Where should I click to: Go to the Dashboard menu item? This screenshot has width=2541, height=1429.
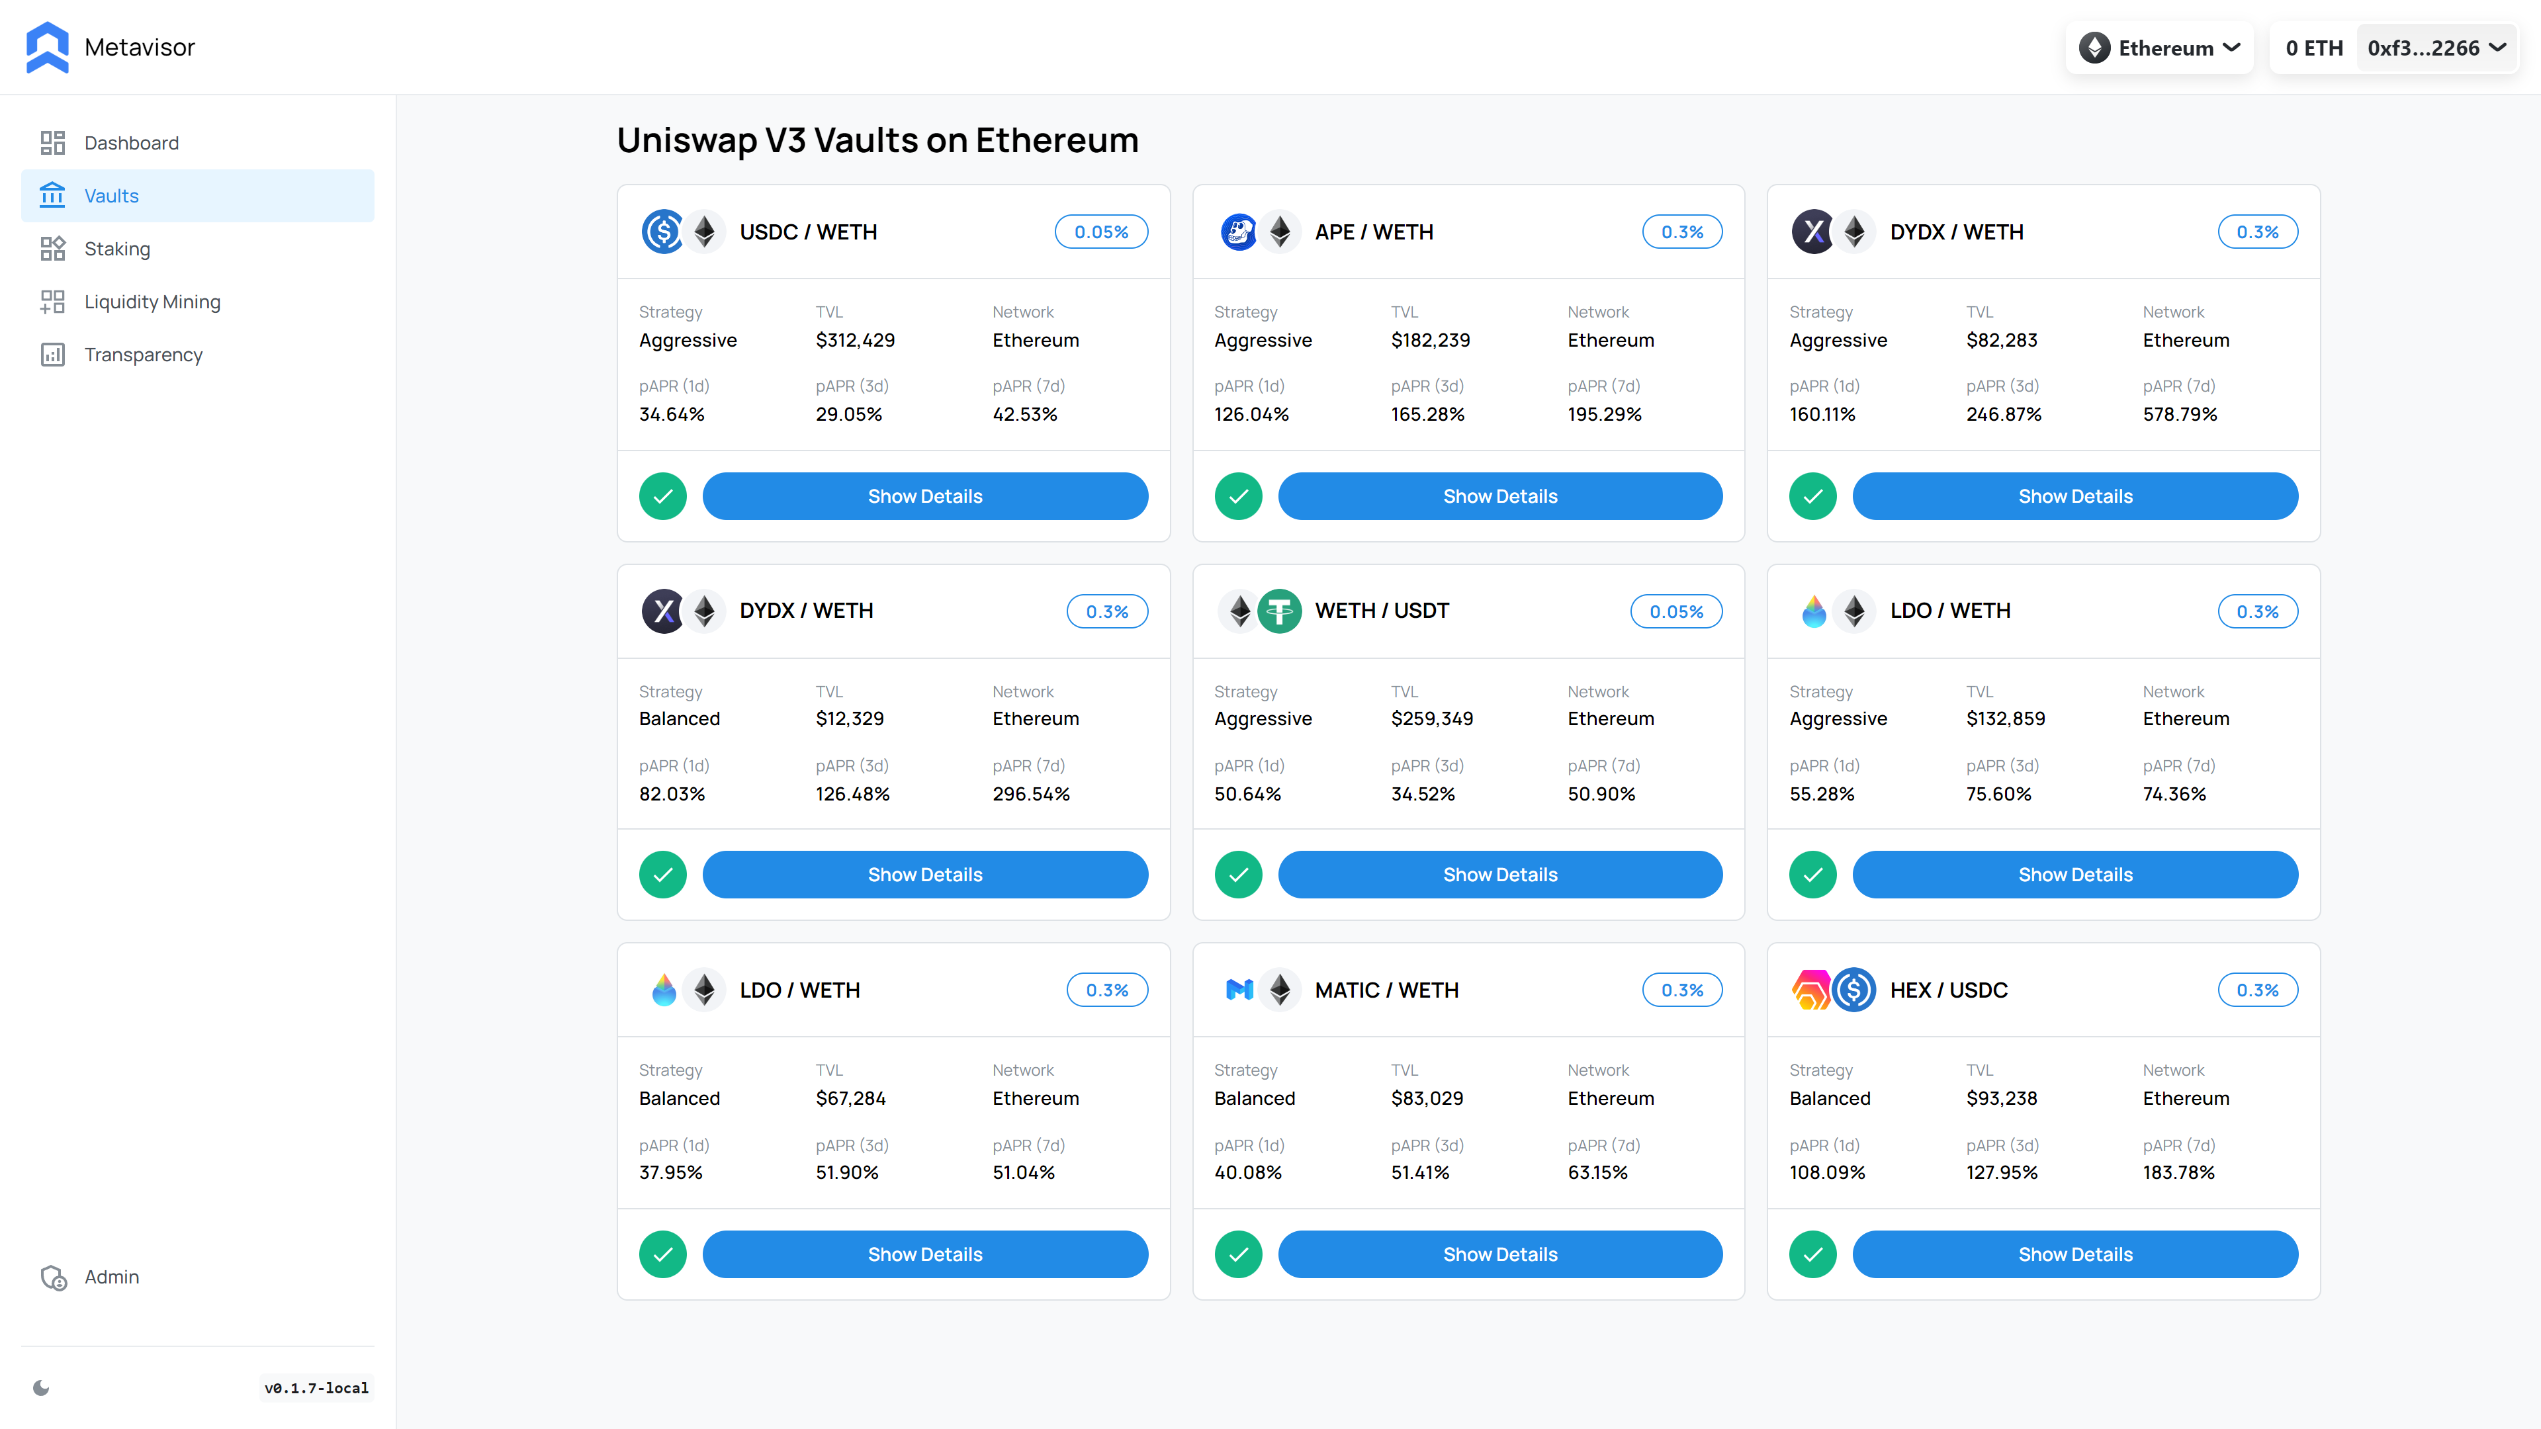pos(197,143)
